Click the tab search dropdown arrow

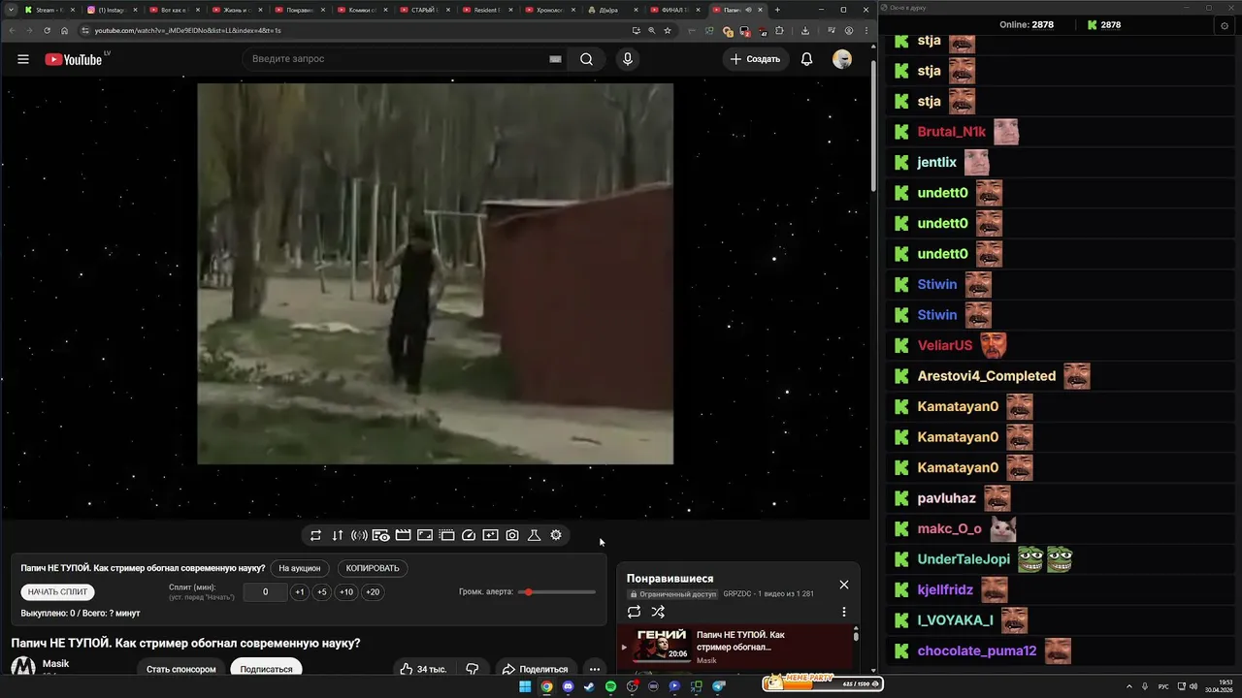11,10
